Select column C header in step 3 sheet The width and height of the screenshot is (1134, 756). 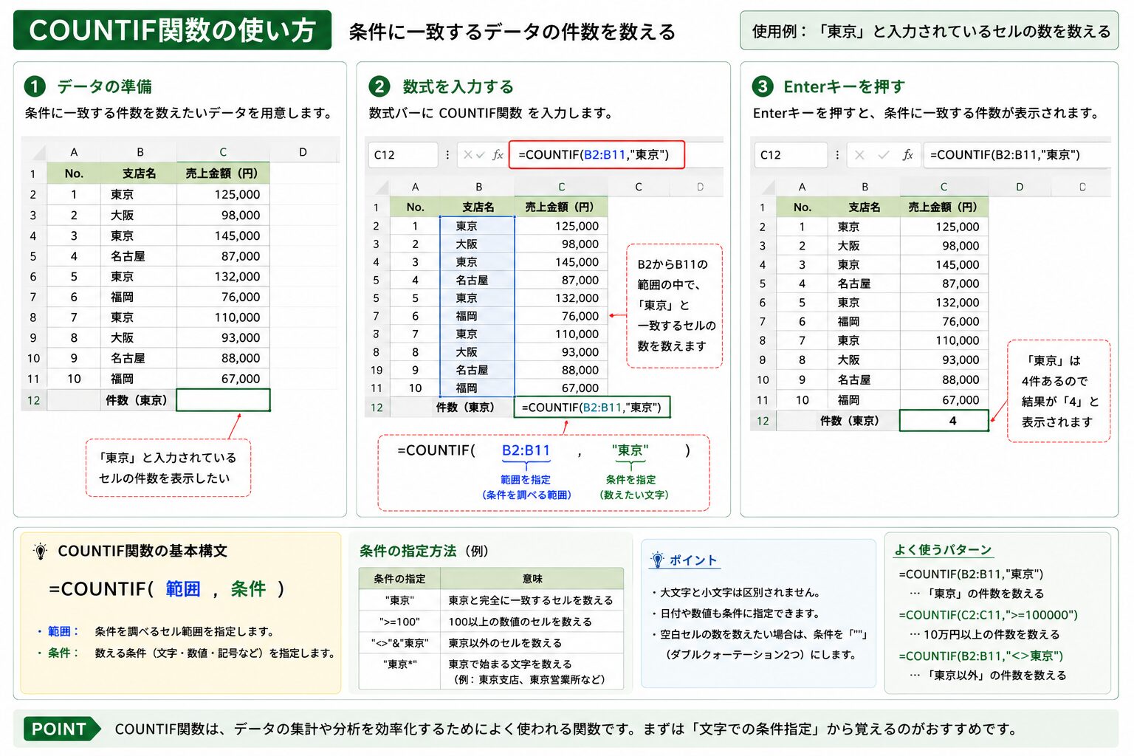point(944,187)
